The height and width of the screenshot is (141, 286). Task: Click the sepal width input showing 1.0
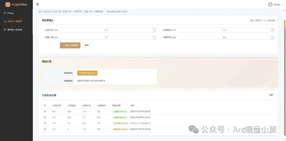pyautogui.click(x=224, y=30)
